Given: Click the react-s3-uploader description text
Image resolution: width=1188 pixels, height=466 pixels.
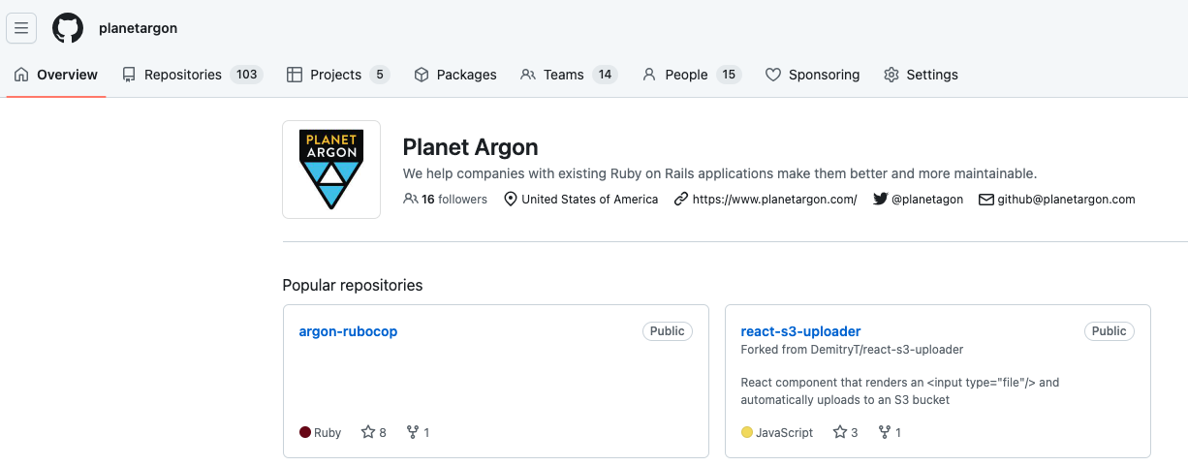Looking at the screenshot, I should click(x=900, y=390).
